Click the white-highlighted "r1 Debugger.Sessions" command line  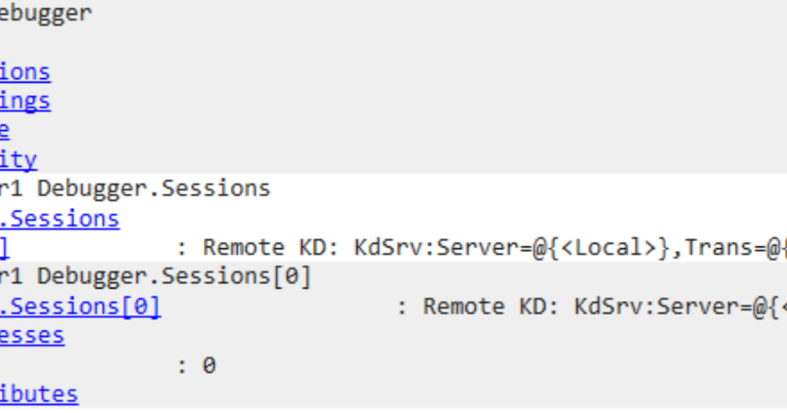pyautogui.click(x=135, y=189)
